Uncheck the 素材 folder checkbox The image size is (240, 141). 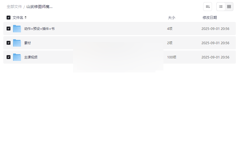9,43
